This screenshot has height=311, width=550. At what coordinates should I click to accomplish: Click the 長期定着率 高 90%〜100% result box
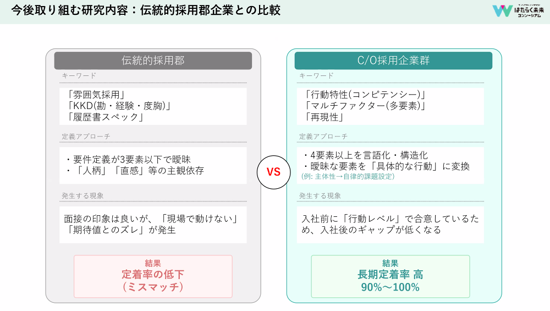coord(391,276)
